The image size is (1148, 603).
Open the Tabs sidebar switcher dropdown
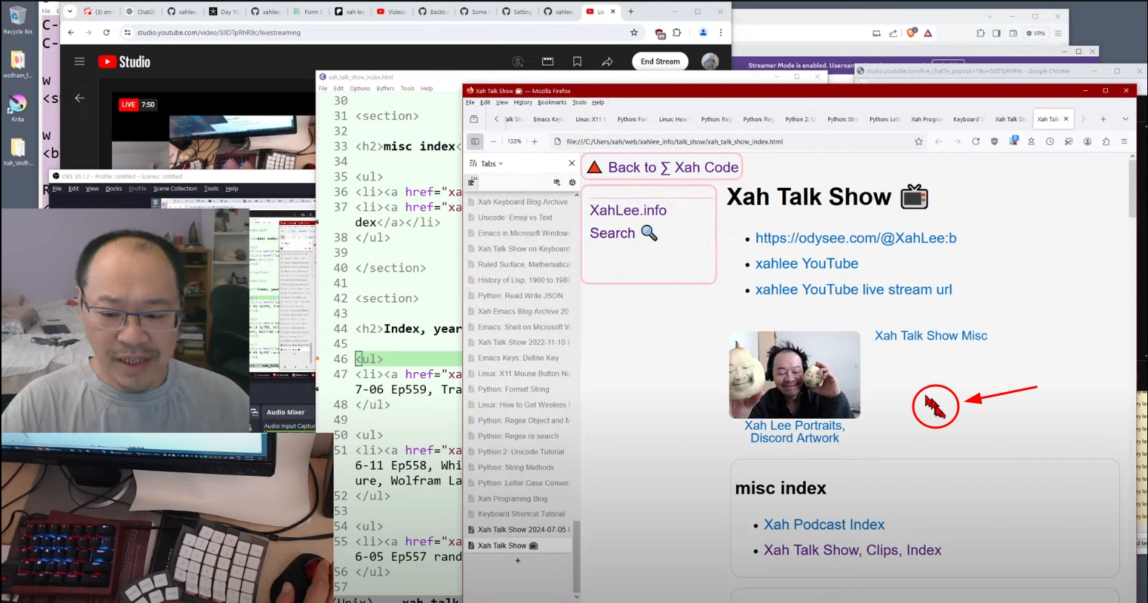pos(487,164)
